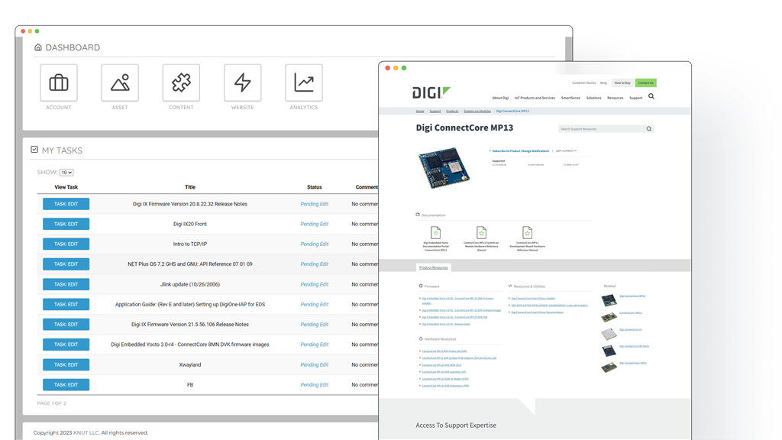782x440 pixels.
Task: Open the Solutions menu
Action: pyautogui.click(x=593, y=98)
